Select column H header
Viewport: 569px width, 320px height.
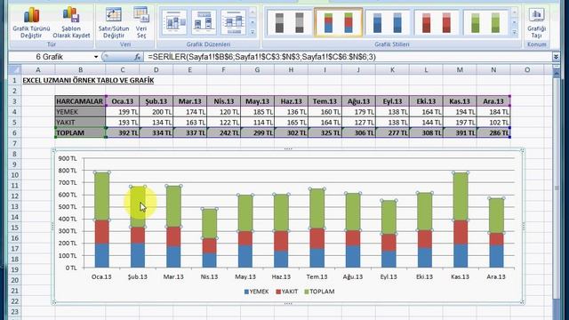point(291,69)
